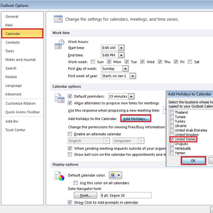This screenshot has width=213, height=213.
Task: Check Yemen in holidays list
Action: (x=172, y=153)
